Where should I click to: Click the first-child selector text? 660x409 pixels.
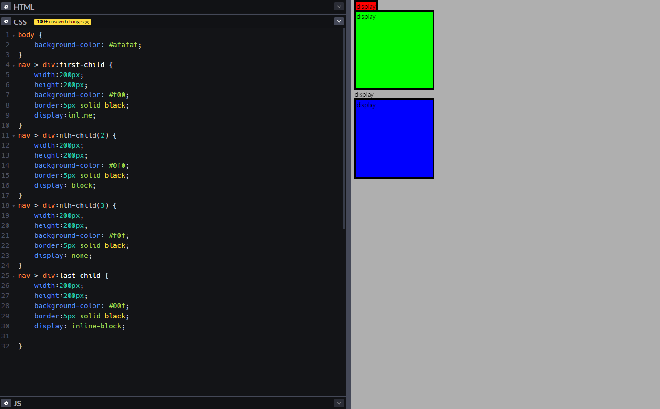[82, 65]
